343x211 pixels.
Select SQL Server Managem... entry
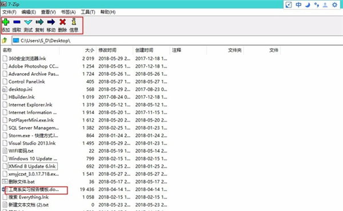[34, 128]
